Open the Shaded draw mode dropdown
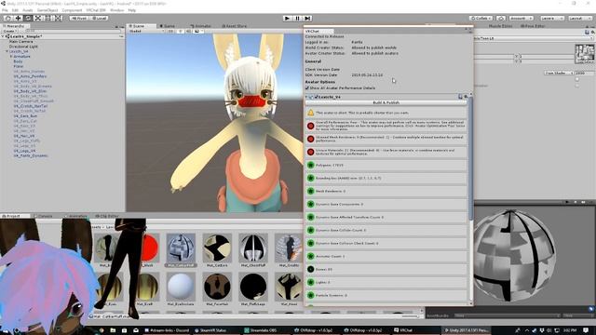The image size is (596, 335). click(147, 31)
